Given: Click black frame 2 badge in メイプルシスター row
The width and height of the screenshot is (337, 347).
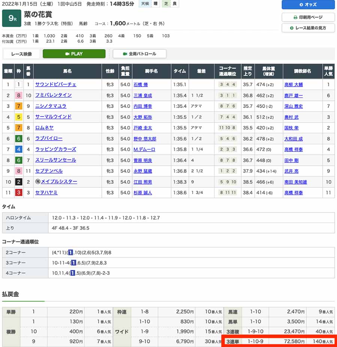Looking at the screenshot, I should pyautogui.click(x=19, y=182).
